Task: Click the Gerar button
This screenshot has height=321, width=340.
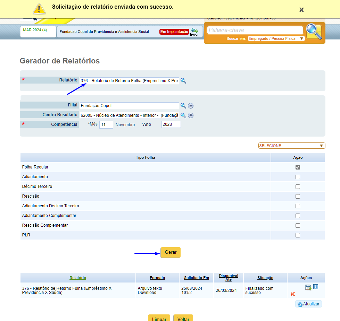Action: tap(171, 252)
